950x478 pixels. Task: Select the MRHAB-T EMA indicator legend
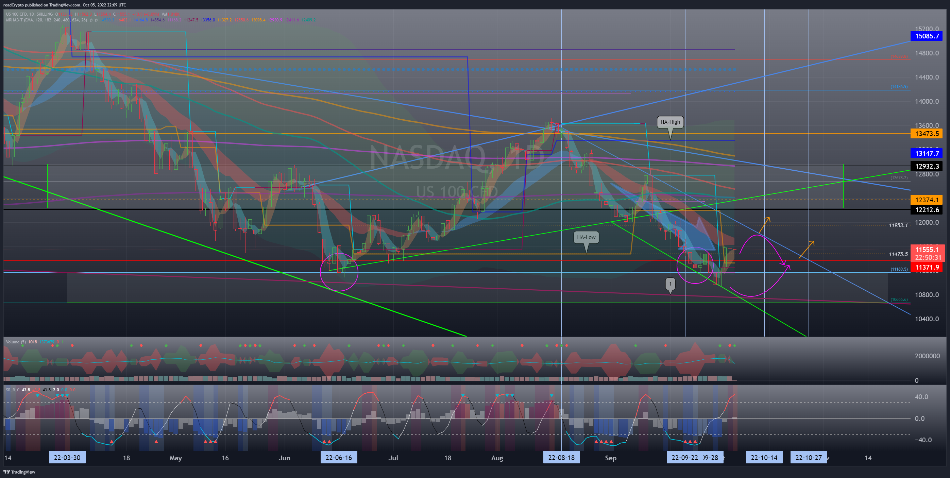47,20
